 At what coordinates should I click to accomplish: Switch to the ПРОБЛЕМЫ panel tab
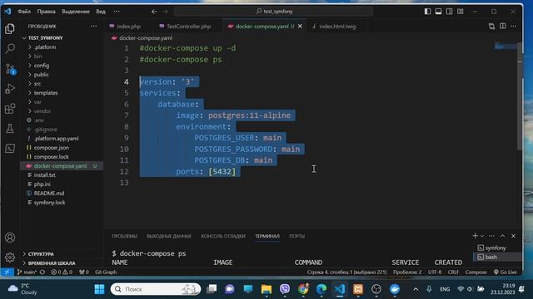pyautogui.click(x=124, y=236)
